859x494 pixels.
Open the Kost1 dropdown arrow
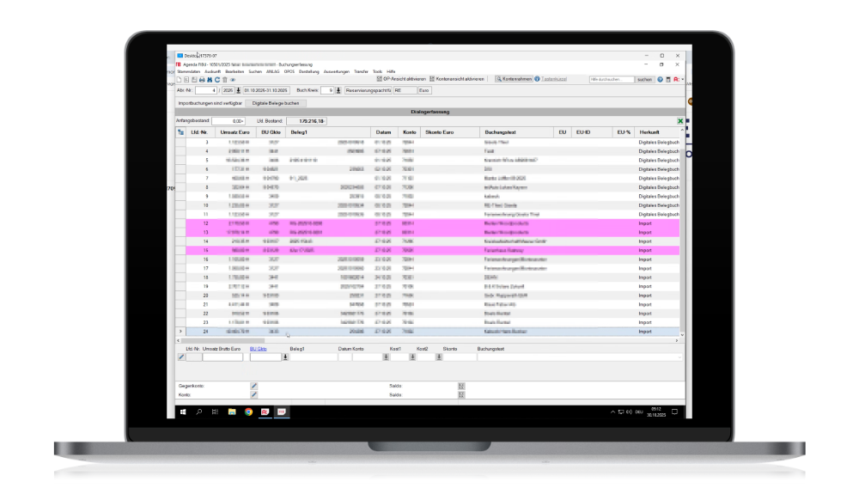coord(412,357)
